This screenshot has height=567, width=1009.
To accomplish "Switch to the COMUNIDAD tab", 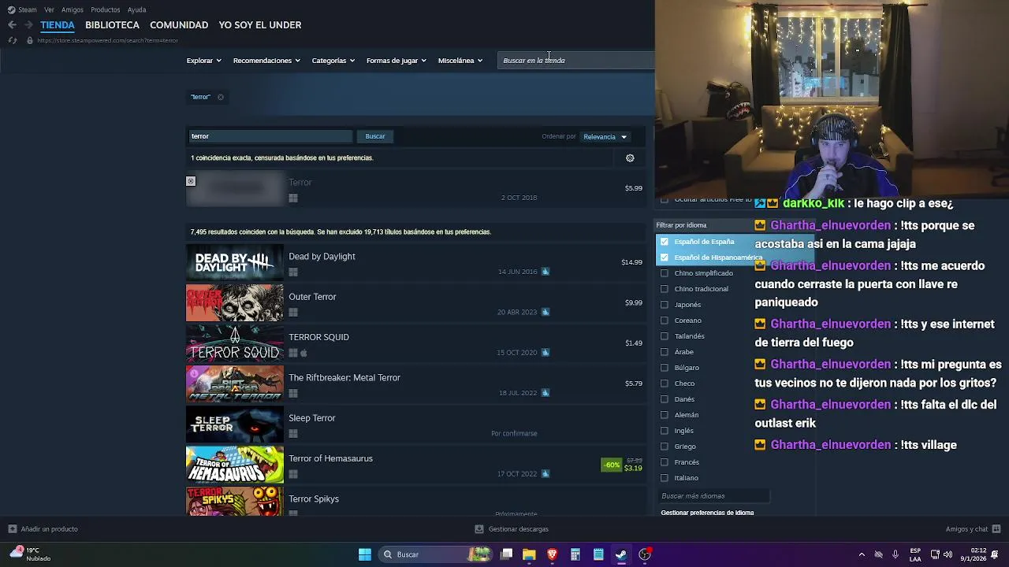I will coord(179,25).
